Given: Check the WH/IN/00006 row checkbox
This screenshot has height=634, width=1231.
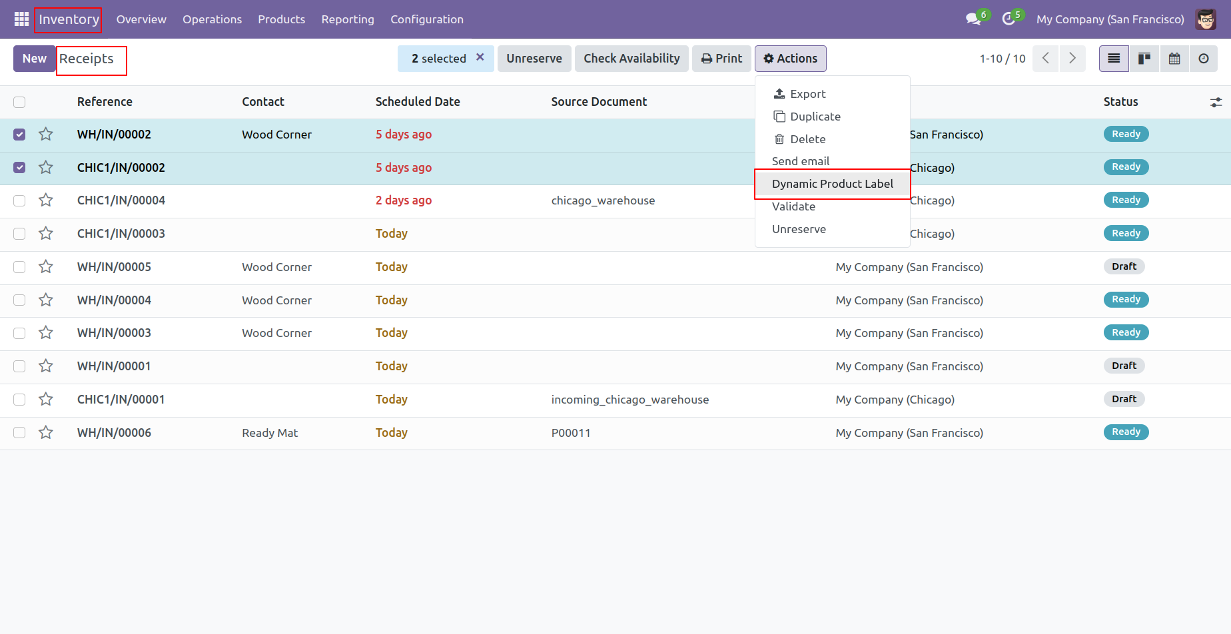Looking at the screenshot, I should tap(19, 433).
